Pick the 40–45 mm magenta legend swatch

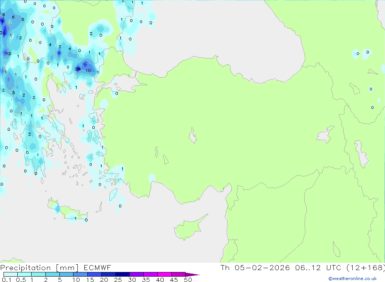(x=164, y=274)
